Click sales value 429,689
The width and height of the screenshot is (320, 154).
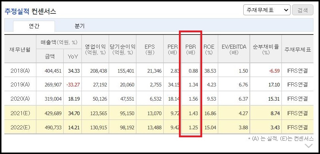(x=53, y=113)
